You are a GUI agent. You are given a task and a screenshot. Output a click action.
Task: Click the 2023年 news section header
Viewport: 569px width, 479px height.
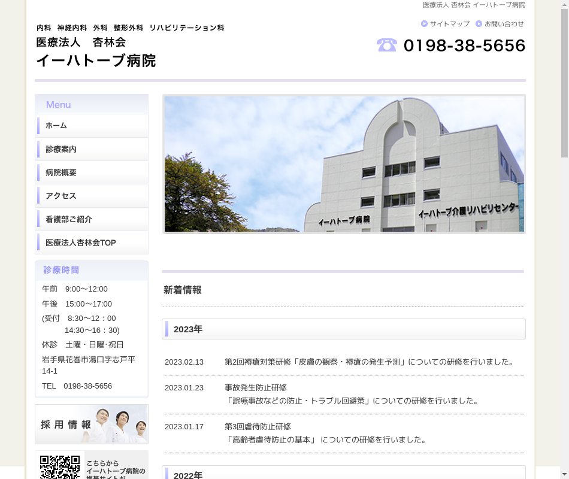coord(344,329)
